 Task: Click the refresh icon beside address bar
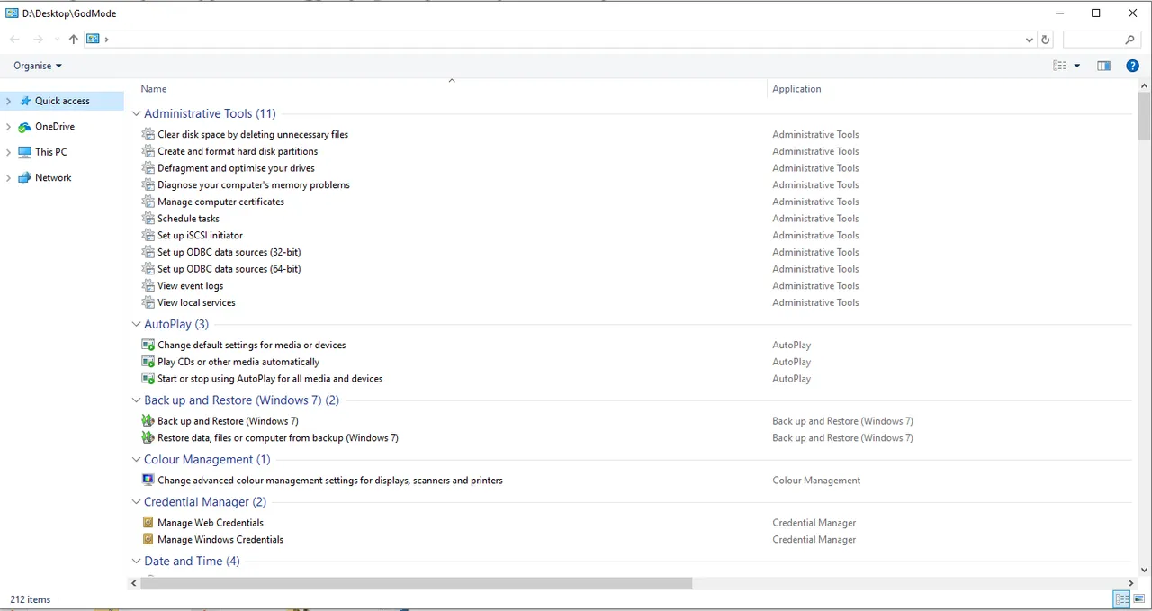click(x=1045, y=40)
